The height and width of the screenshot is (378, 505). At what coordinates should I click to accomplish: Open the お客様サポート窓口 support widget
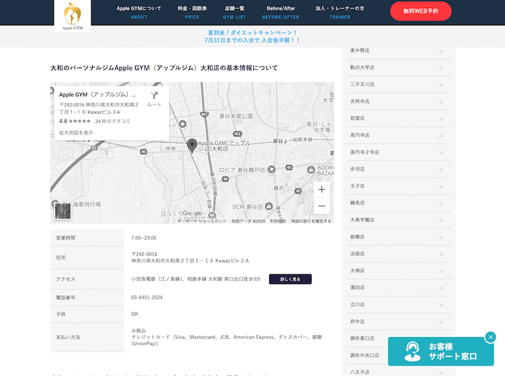441,351
